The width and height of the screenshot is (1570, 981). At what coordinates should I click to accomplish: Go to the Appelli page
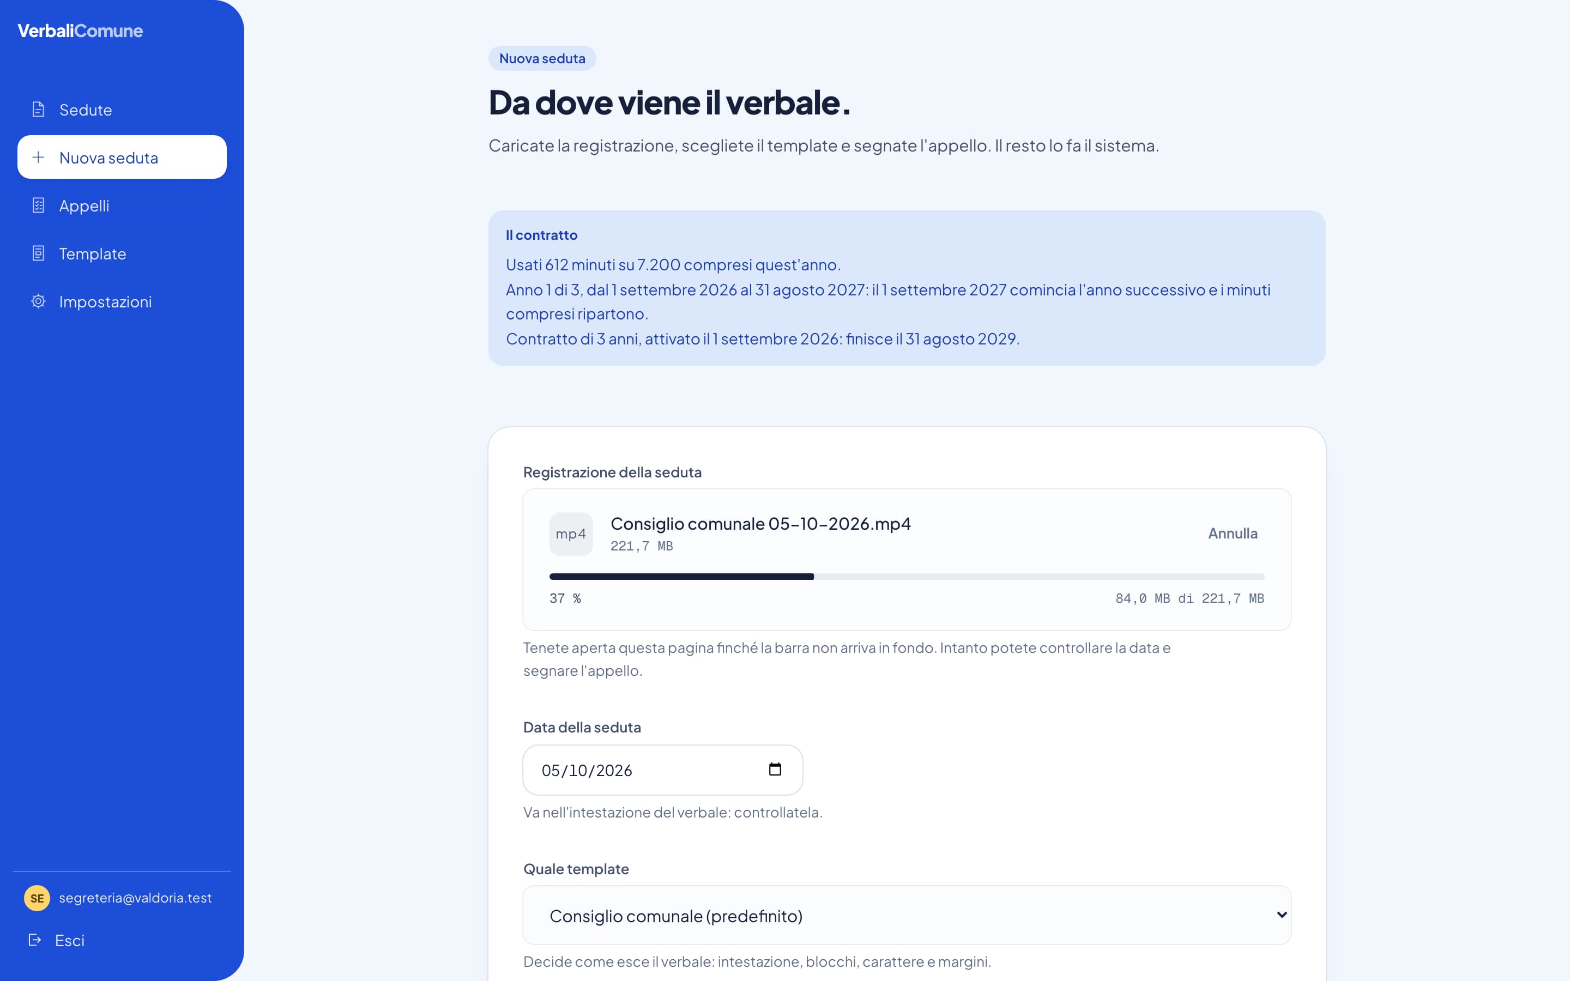pos(122,205)
